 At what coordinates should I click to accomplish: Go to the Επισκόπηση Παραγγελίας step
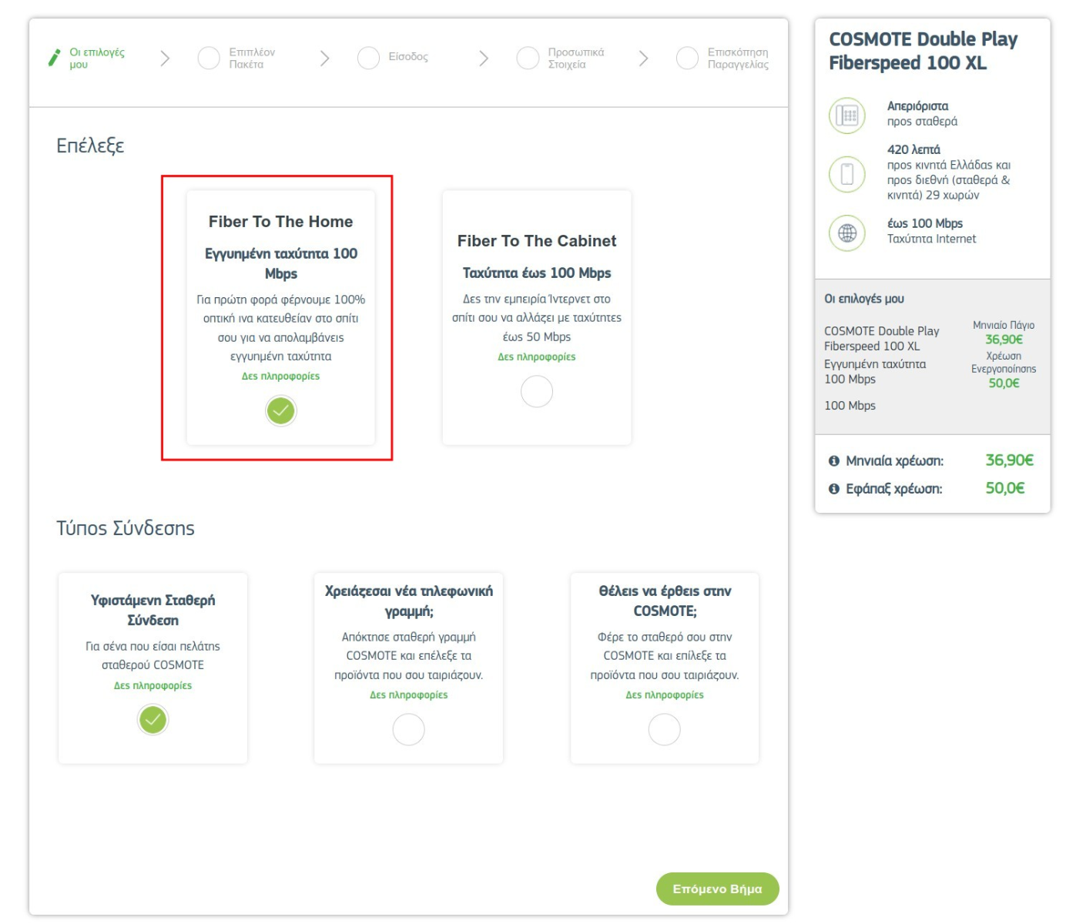click(738, 59)
